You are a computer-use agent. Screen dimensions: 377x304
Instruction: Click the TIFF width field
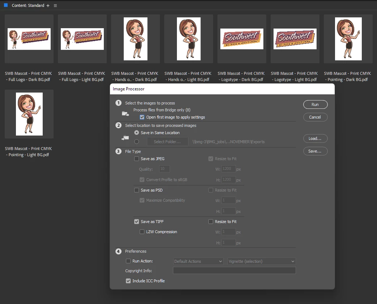tap(228, 232)
